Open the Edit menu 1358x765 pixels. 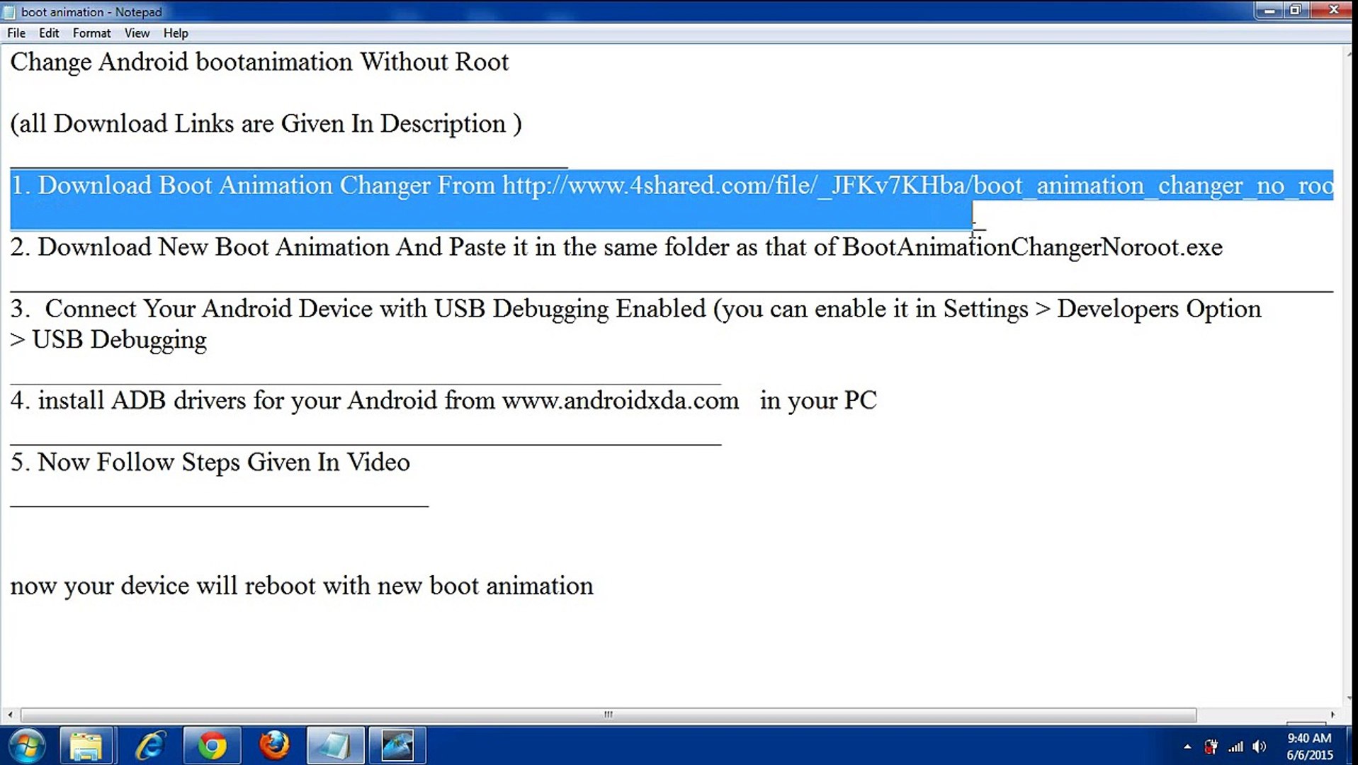tap(49, 33)
